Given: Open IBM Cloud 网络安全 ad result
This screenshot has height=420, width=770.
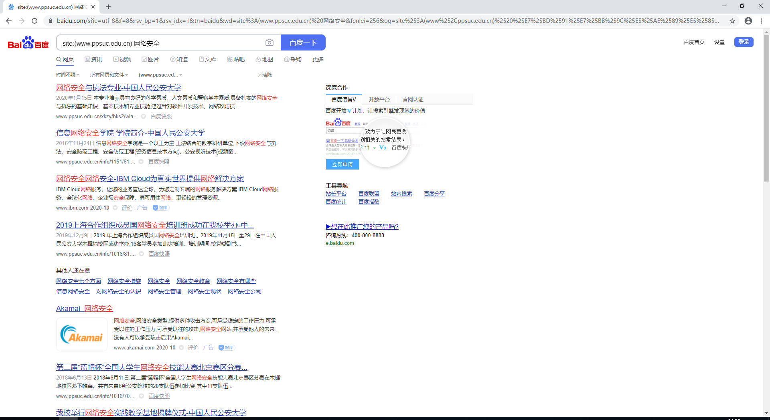Looking at the screenshot, I should coord(150,179).
